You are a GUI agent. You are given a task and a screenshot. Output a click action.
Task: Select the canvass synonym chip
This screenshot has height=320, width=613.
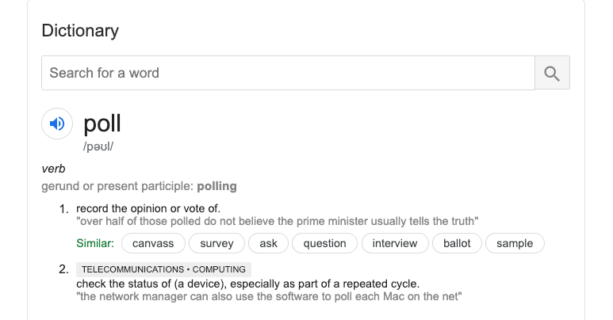coord(153,243)
